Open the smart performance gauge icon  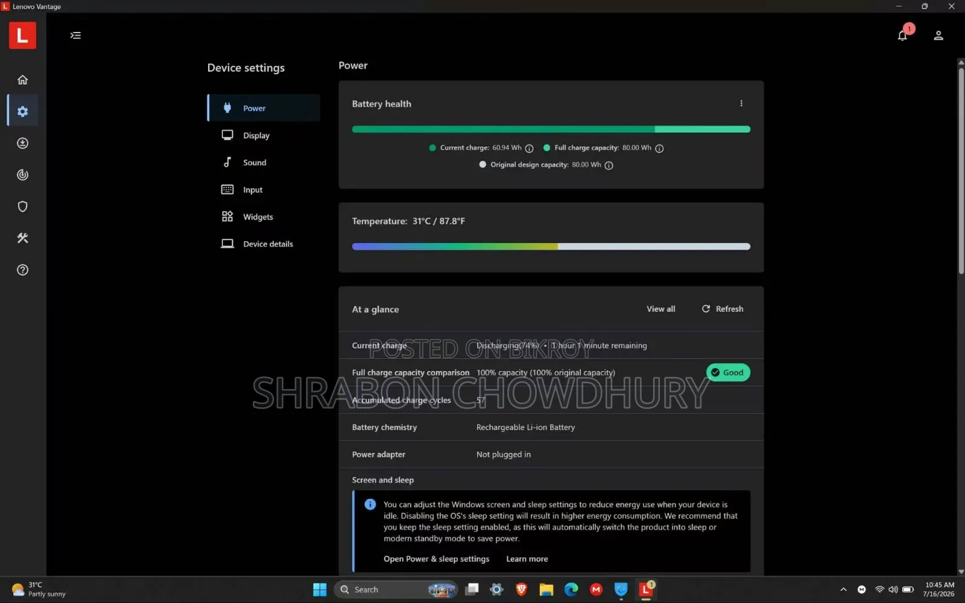22,175
